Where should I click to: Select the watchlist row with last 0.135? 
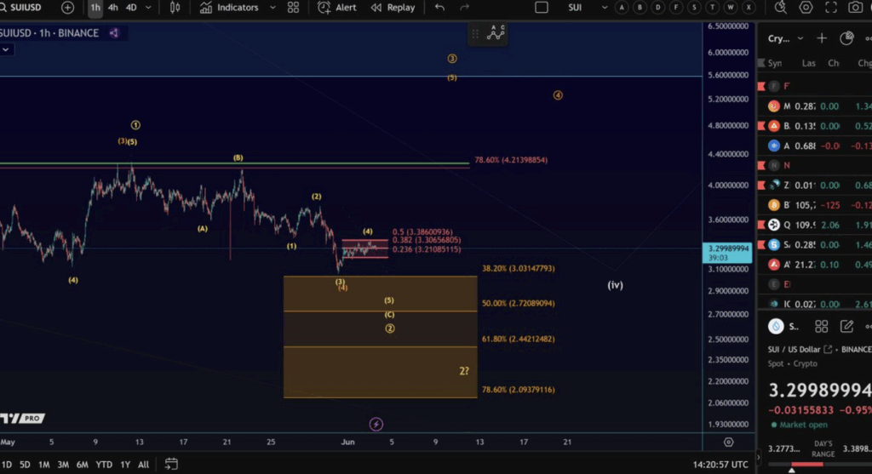814,126
